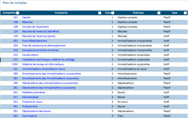Click the Constructions account link

pos(30,55)
